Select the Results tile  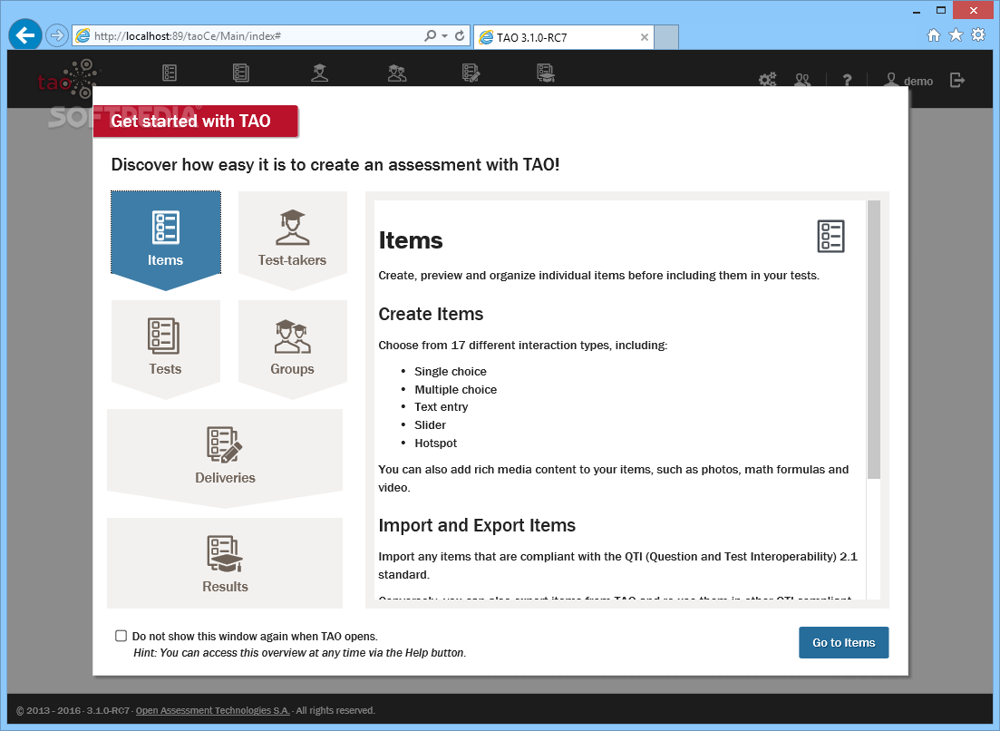tap(225, 563)
